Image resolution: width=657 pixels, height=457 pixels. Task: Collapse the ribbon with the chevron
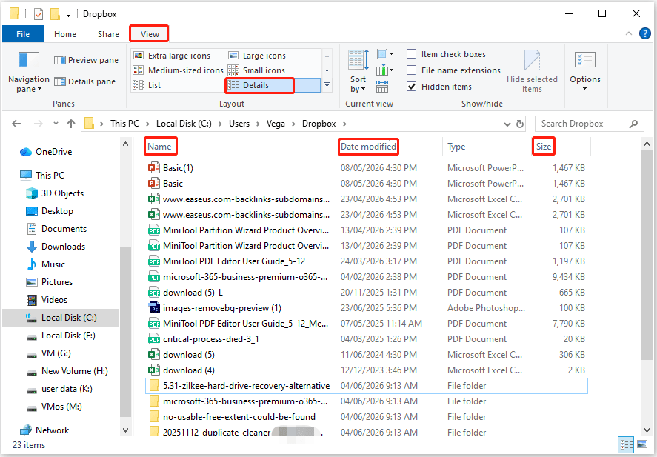click(x=629, y=33)
